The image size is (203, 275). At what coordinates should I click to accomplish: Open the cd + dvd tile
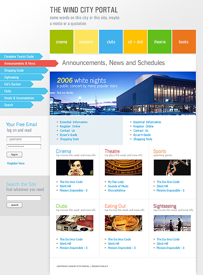[x=135, y=42]
